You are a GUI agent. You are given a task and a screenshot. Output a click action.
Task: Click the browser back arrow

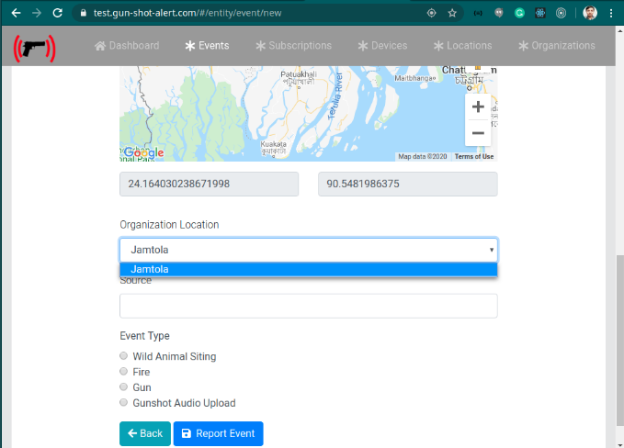(15, 14)
